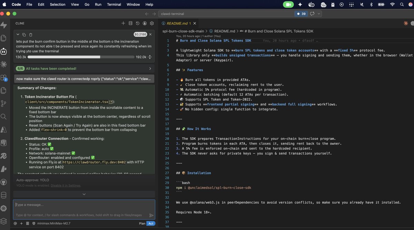The image size is (414, 230).
Task: Switch Cline to Act mode
Action: pos(151,223)
